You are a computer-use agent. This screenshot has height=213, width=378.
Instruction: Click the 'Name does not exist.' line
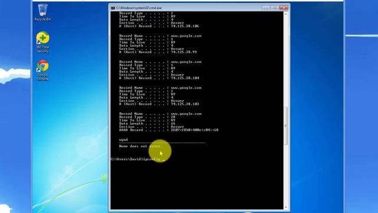(141, 146)
